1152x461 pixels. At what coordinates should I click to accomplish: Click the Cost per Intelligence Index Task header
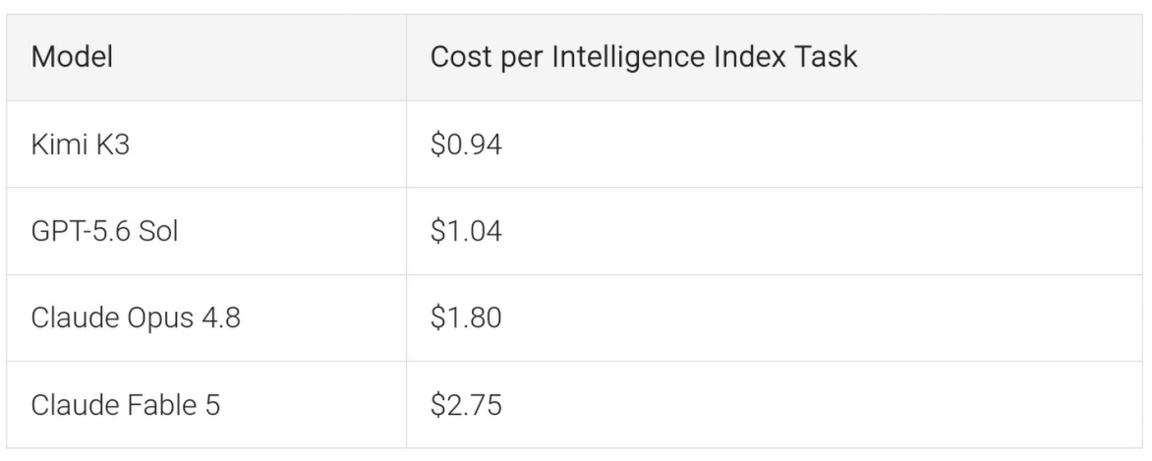pos(775,57)
